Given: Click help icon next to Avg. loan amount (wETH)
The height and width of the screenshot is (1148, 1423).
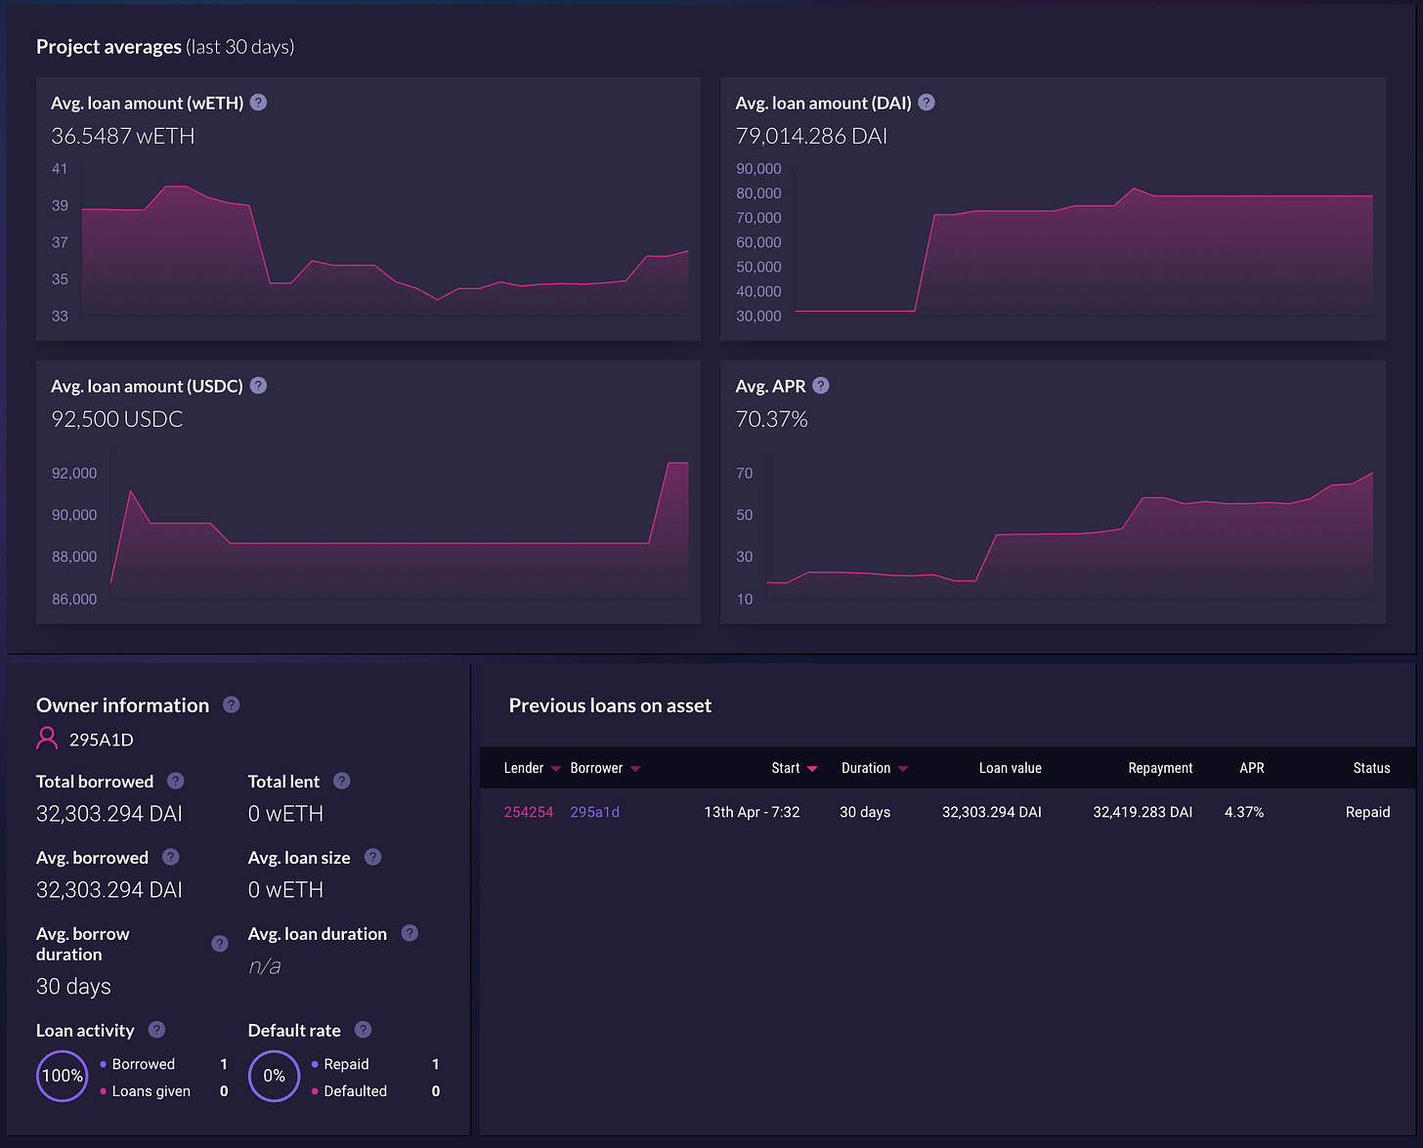Looking at the screenshot, I should point(258,103).
